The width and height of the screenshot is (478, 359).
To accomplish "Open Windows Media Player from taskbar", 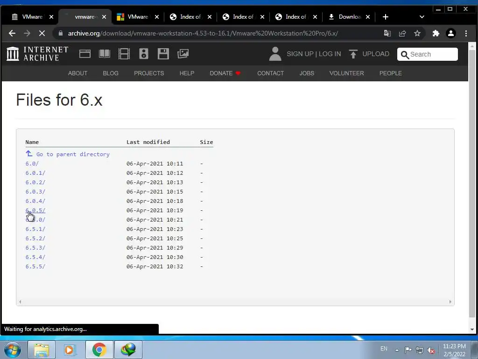I will coord(70,350).
